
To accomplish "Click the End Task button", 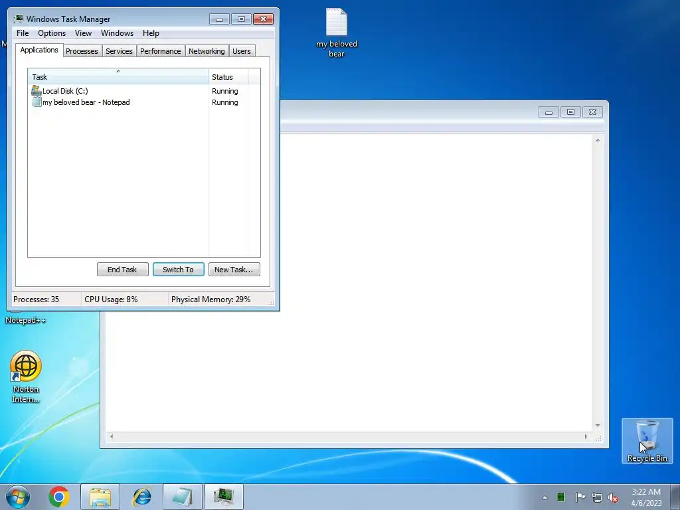I will (122, 270).
